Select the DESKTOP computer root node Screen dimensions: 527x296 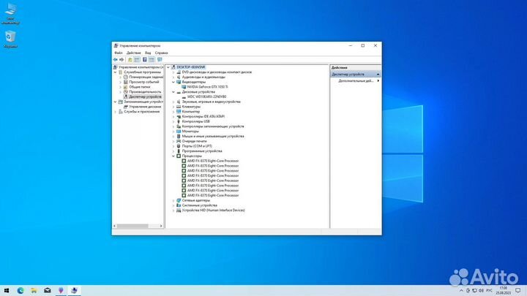click(x=192, y=67)
